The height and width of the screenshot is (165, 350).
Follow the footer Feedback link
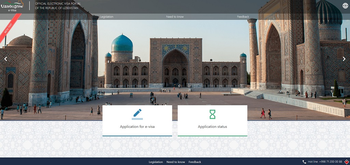click(x=195, y=162)
